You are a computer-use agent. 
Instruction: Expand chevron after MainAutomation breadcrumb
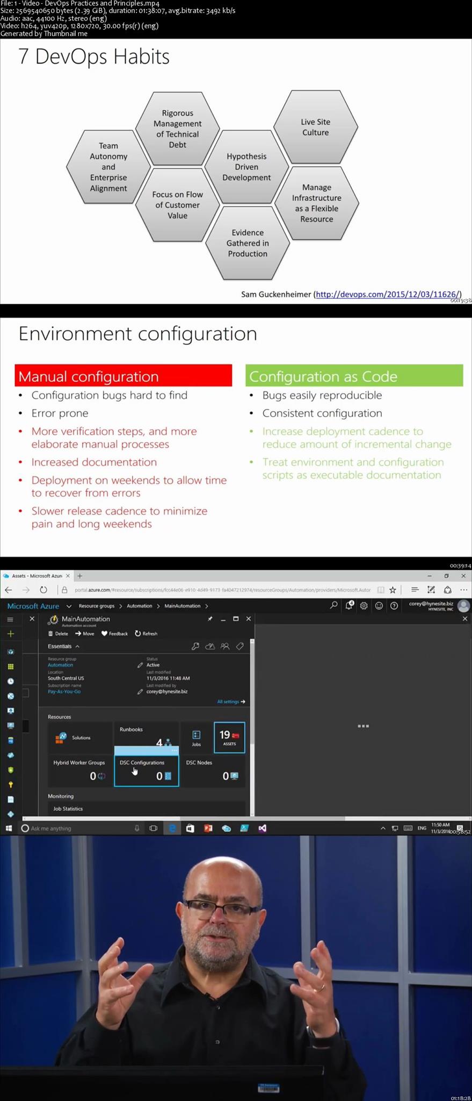(x=207, y=606)
